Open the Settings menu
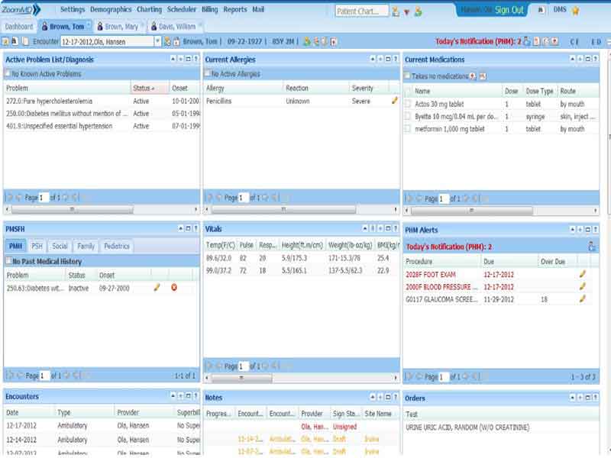 tap(73, 9)
